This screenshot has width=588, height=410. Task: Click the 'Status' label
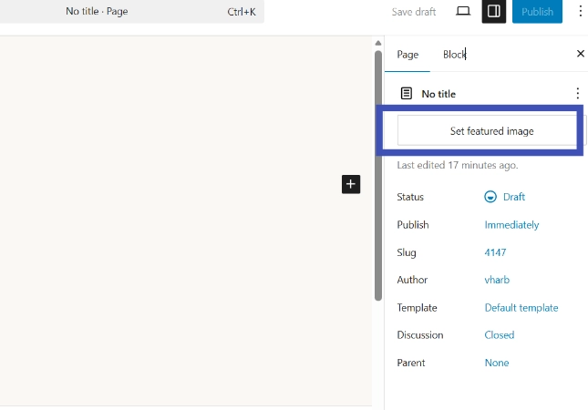click(410, 197)
